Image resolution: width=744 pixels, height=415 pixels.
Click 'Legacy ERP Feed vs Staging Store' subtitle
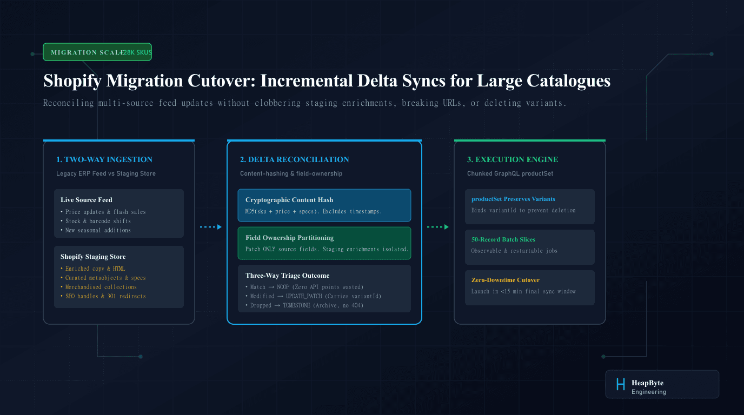tap(106, 173)
